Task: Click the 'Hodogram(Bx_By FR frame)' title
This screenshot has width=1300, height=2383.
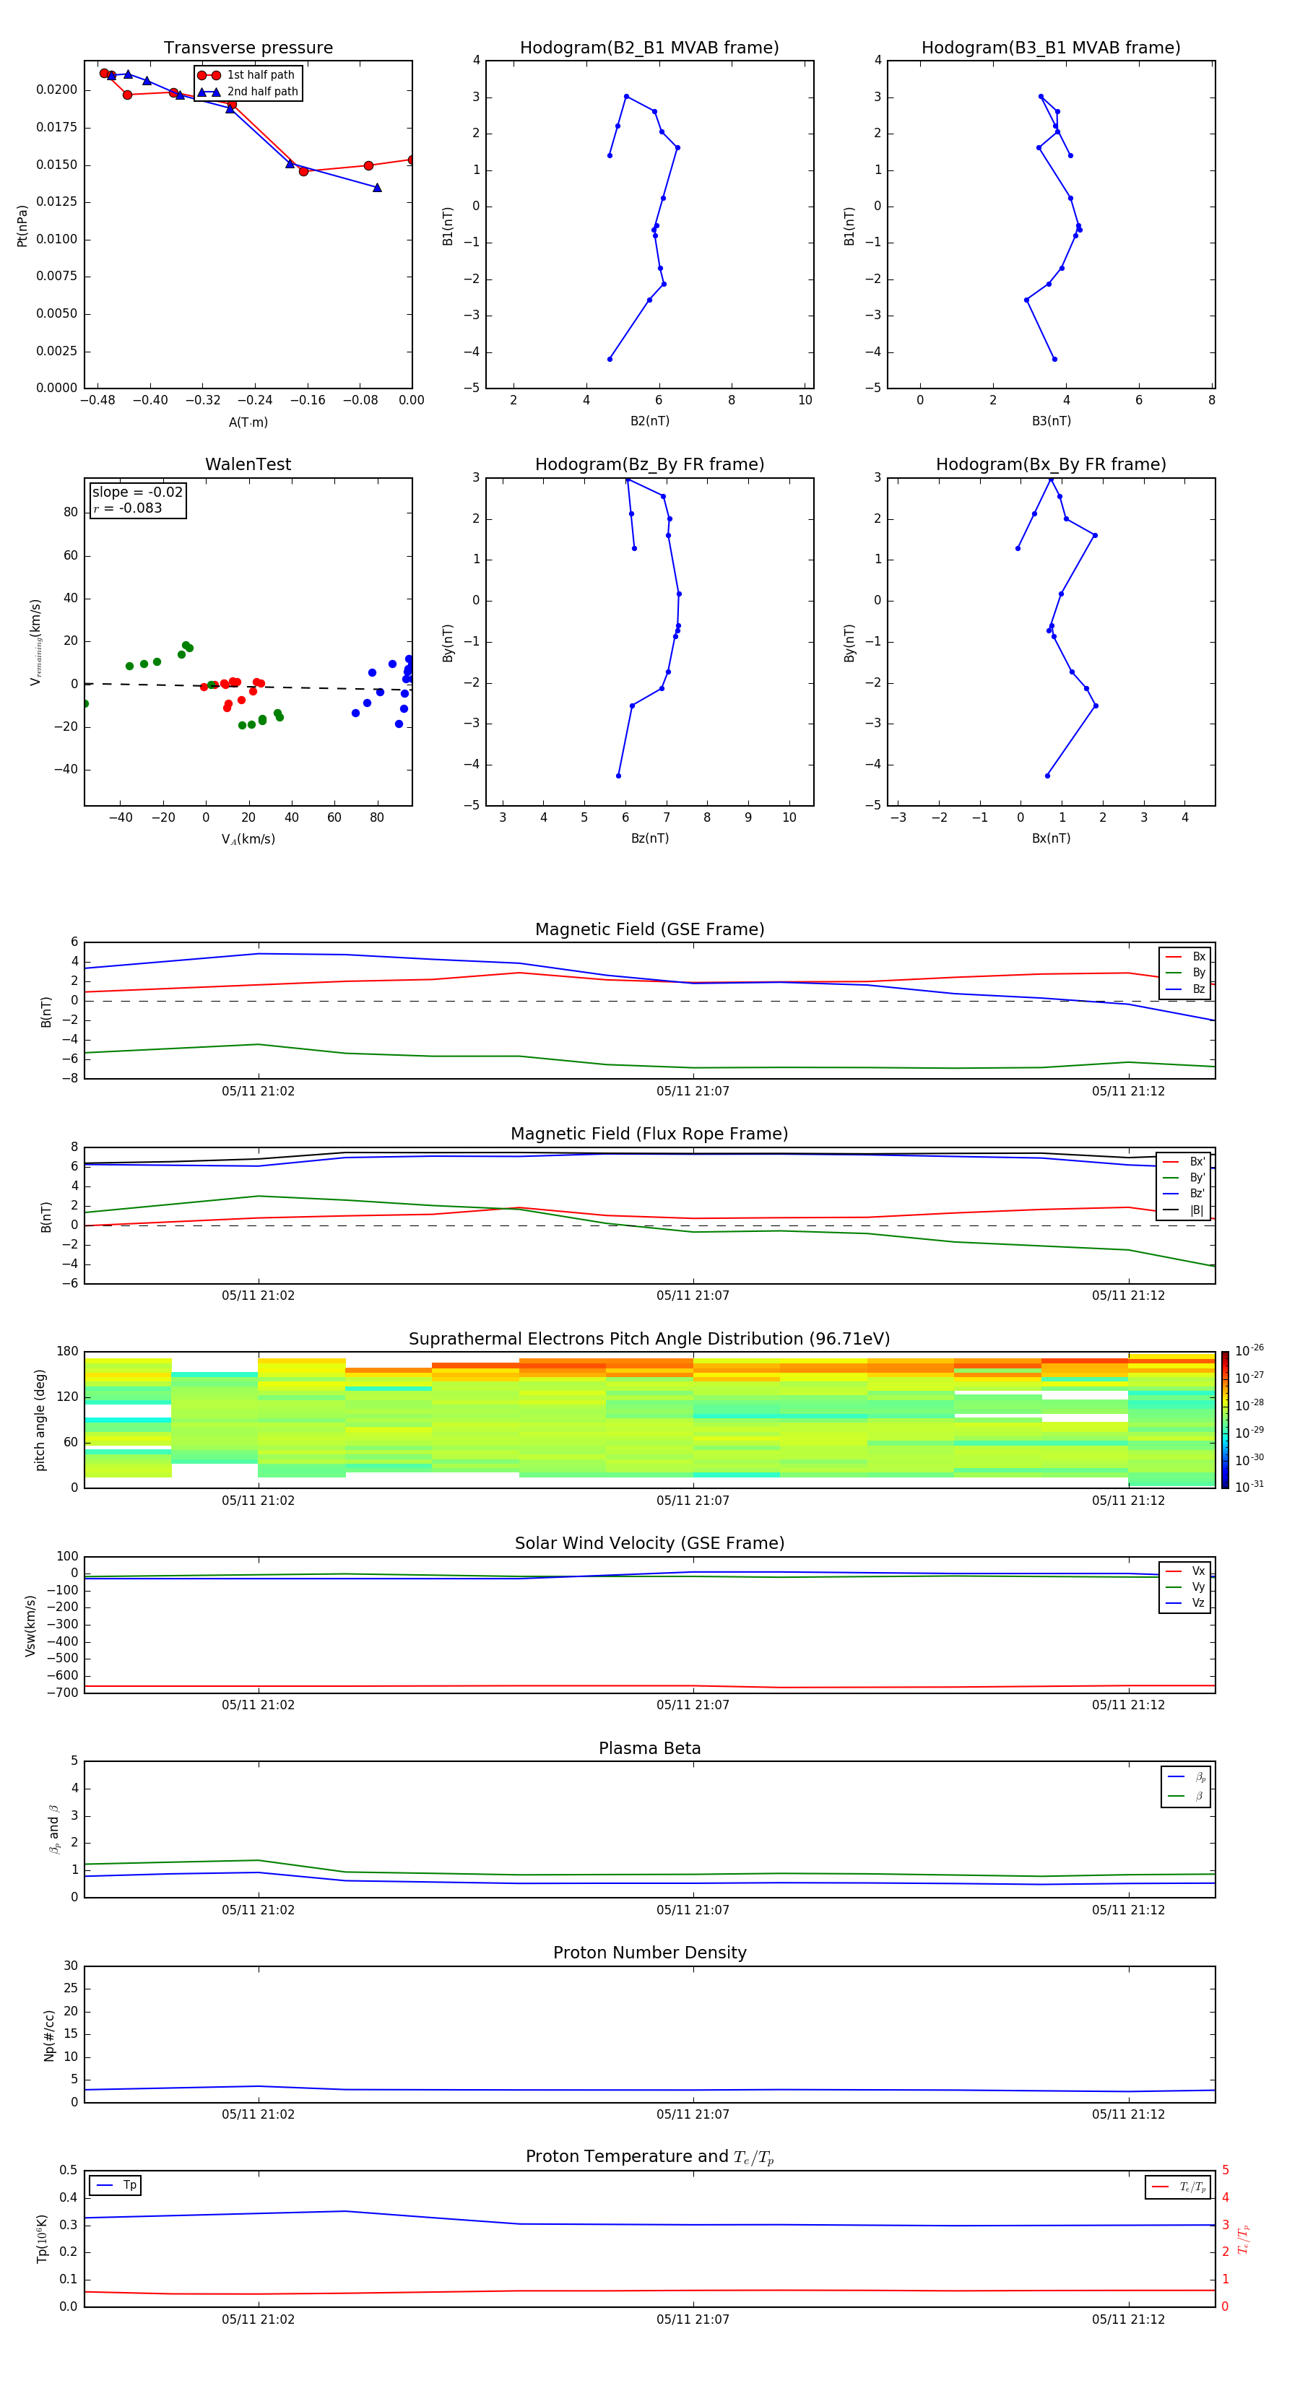Action: coord(1051,464)
